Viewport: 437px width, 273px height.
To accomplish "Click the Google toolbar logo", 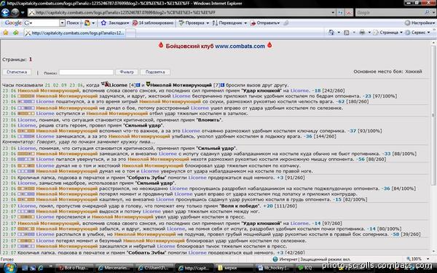I will tap(13, 23).
